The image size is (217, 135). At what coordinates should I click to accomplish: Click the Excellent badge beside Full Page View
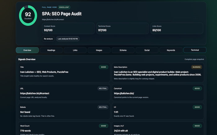tap(64, 7)
